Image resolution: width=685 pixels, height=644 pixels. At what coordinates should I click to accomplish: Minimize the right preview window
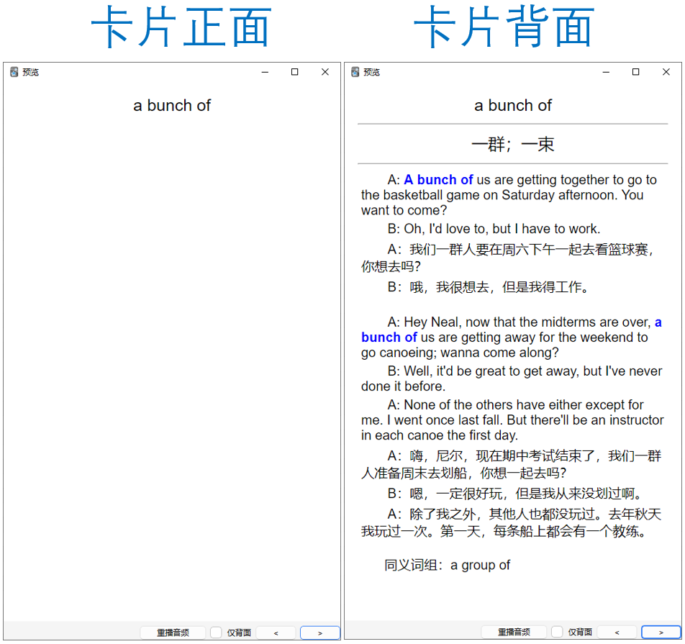[606, 72]
